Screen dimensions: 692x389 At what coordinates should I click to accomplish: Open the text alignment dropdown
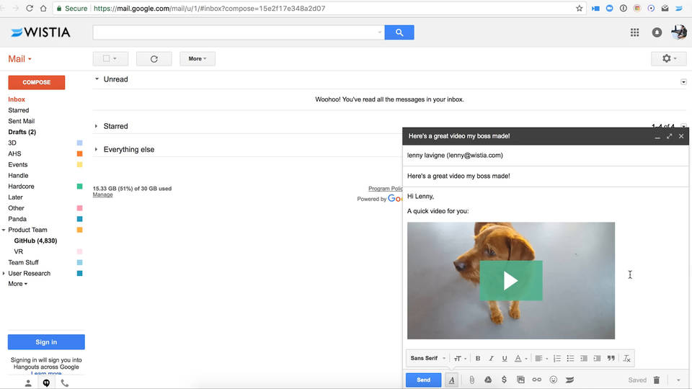click(x=541, y=359)
